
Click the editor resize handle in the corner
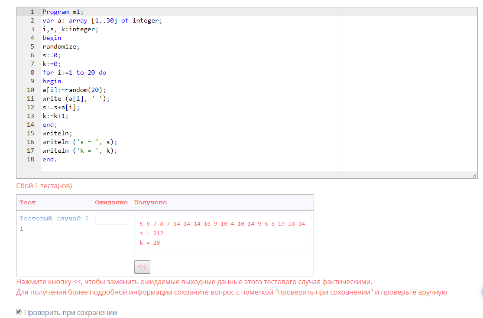click(474, 176)
